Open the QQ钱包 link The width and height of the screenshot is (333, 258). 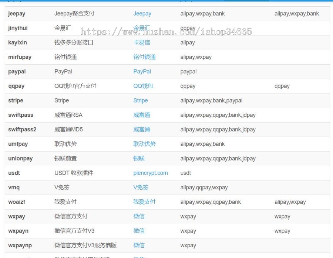coord(143,86)
